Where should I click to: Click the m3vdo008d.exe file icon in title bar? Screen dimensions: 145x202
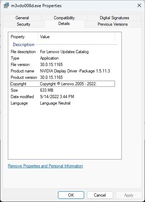pyautogui.click(x=6, y=6)
